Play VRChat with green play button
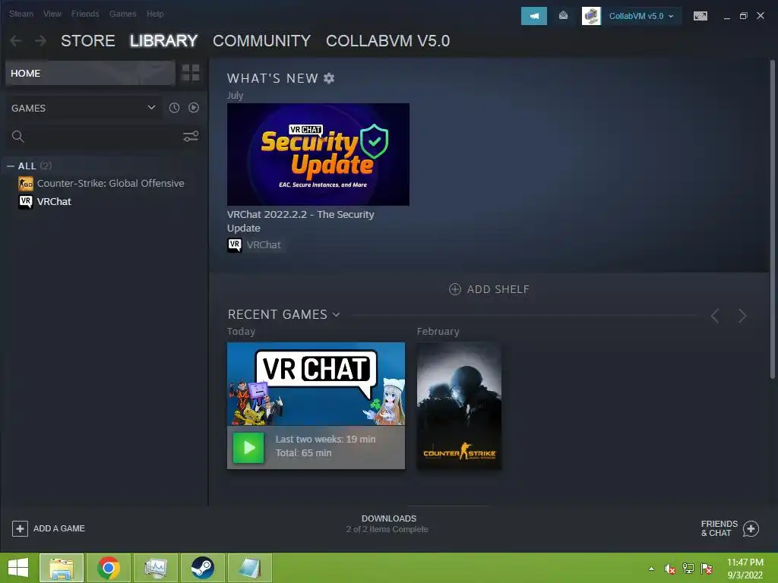 coord(248,448)
